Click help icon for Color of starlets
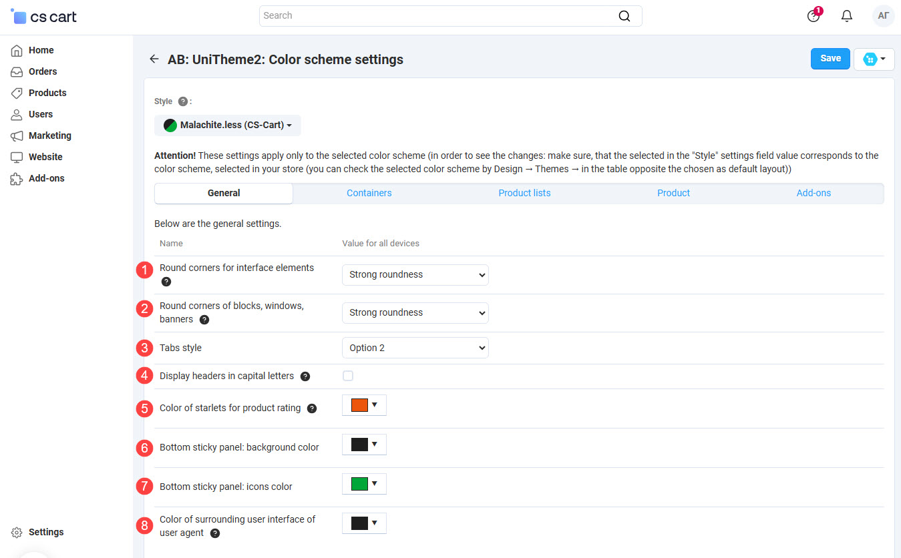Viewport: 901px width, 558px height. click(x=312, y=408)
